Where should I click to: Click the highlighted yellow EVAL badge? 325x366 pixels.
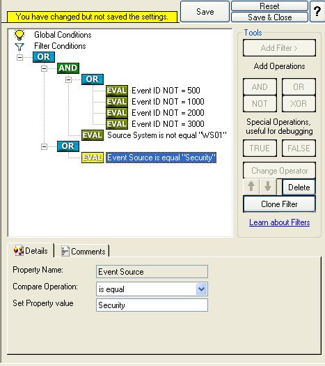click(x=93, y=158)
